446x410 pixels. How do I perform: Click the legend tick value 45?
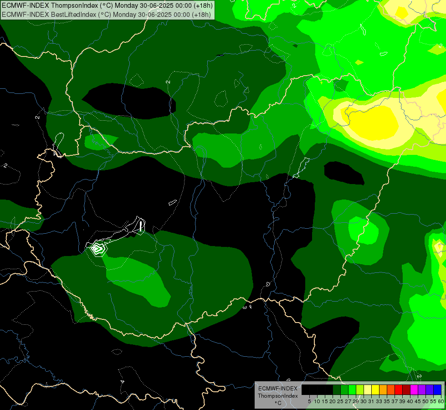(x=418, y=401)
